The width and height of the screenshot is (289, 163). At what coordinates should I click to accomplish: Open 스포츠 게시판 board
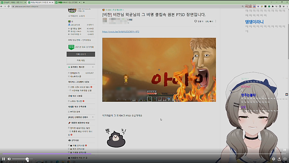tap(76, 101)
